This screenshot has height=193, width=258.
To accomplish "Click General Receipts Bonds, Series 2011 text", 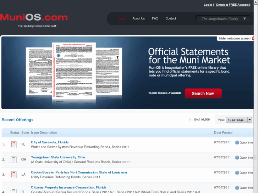I will 102,162.
